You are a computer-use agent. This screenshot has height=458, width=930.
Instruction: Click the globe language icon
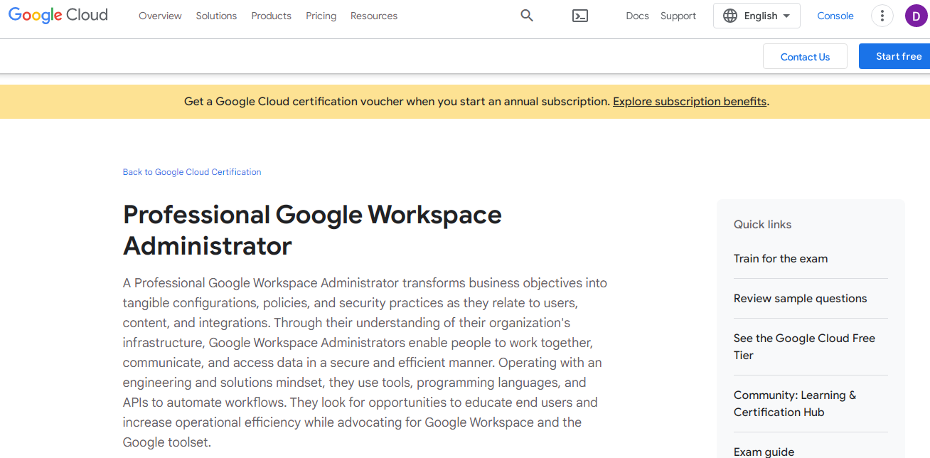730,16
